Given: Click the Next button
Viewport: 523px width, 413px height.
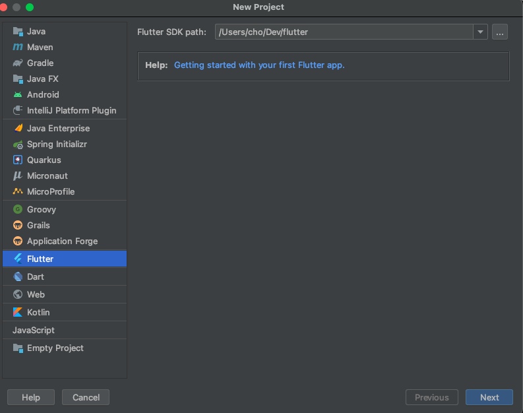Looking at the screenshot, I should (489, 397).
